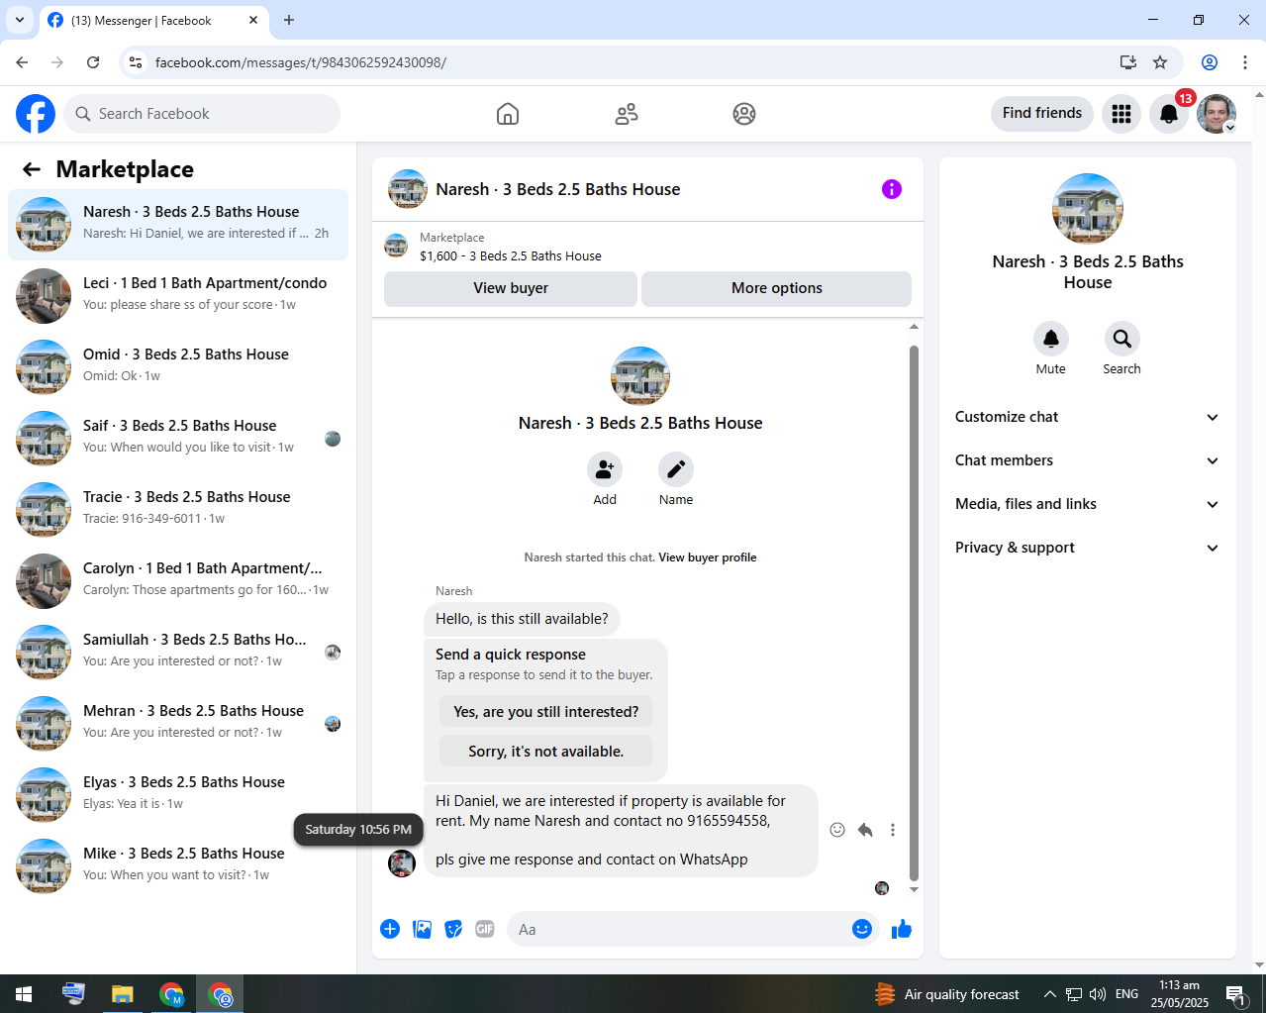Send 'Yes, are you still interested?' response

pyautogui.click(x=546, y=712)
